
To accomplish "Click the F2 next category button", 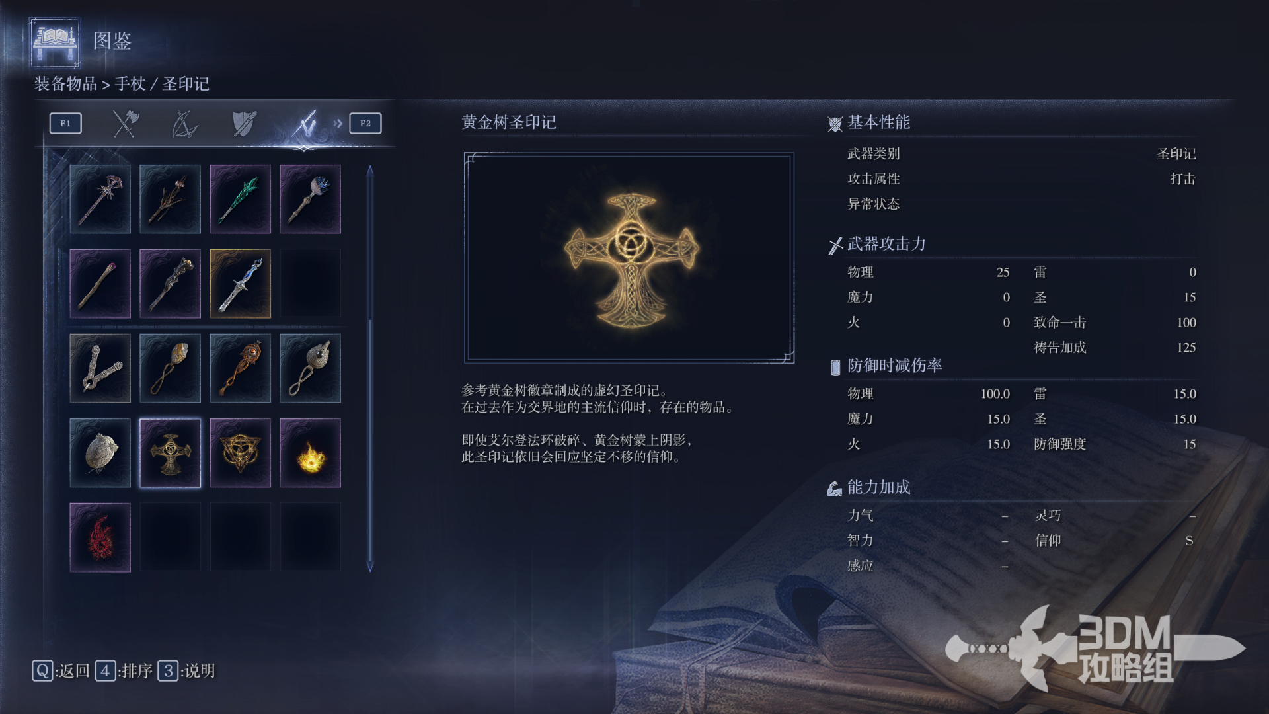I will tap(365, 123).
